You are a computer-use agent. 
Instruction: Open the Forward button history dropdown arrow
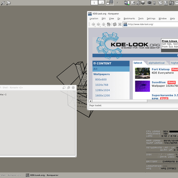pyautogui.click(x=100, y=26)
